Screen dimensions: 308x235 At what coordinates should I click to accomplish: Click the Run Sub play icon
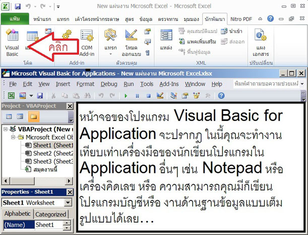[125, 95]
